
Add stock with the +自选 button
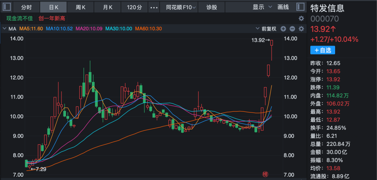323,50
